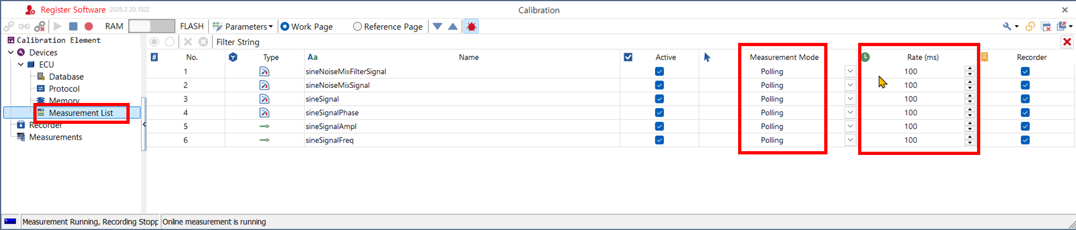The image size is (1076, 230).
Task: Open the window layout dropdown icon
Action: (x=1065, y=26)
